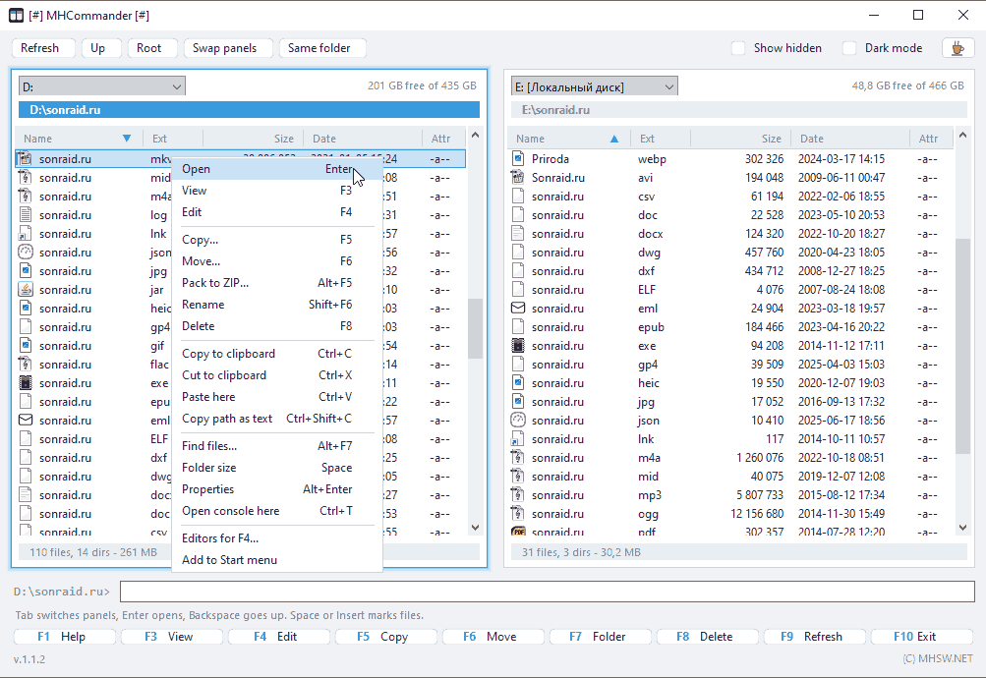Click the MHCommander app icon in title bar
The width and height of the screenshot is (986, 678).
pyautogui.click(x=16, y=15)
